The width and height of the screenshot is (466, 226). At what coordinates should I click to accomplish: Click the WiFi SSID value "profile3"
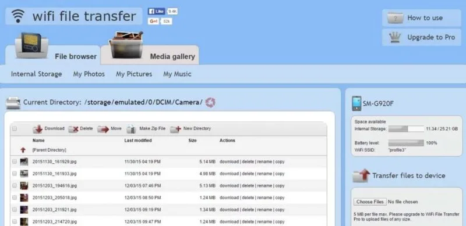pos(397,150)
